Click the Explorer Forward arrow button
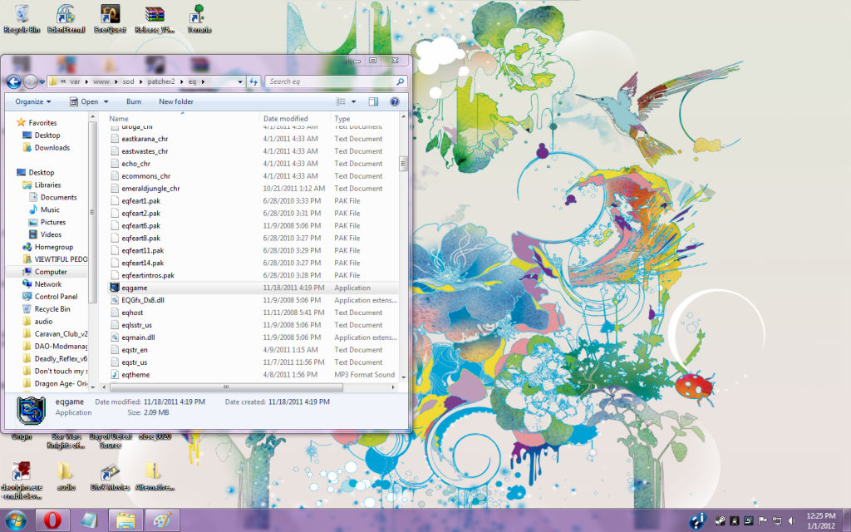 [x=31, y=81]
